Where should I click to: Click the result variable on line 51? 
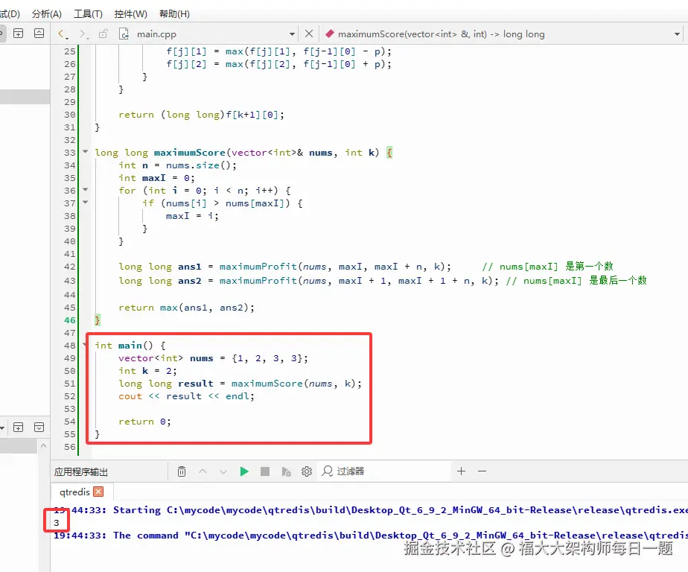[x=196, y=384]
